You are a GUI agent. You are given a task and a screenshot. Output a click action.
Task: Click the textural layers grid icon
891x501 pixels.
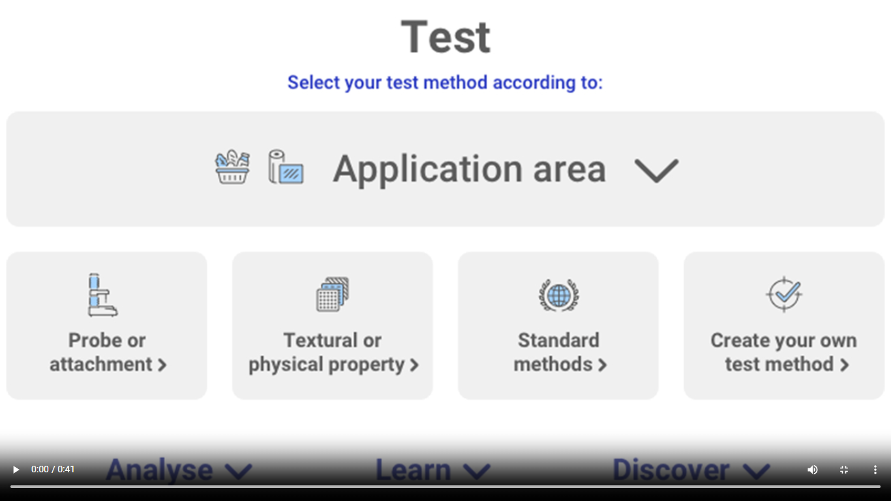point(332,294)
